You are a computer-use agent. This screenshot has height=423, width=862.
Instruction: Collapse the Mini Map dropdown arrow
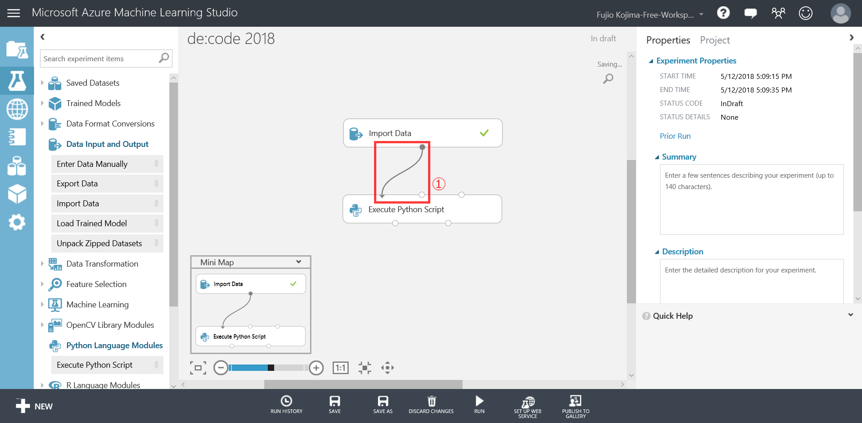[299, 262]
